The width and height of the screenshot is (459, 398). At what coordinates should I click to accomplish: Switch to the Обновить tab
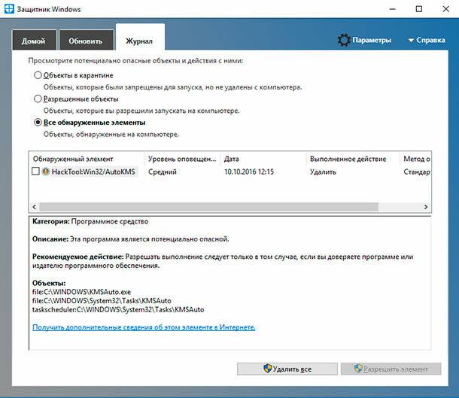click(86, 40)
